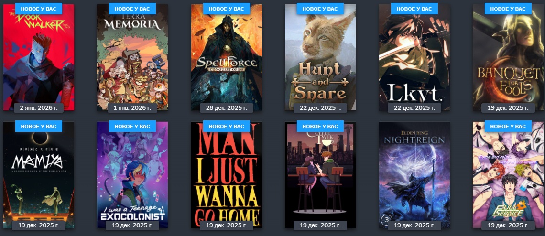Select the Mamiya game cover
Viewport: 545px width, 236px height.
[39, 175]
